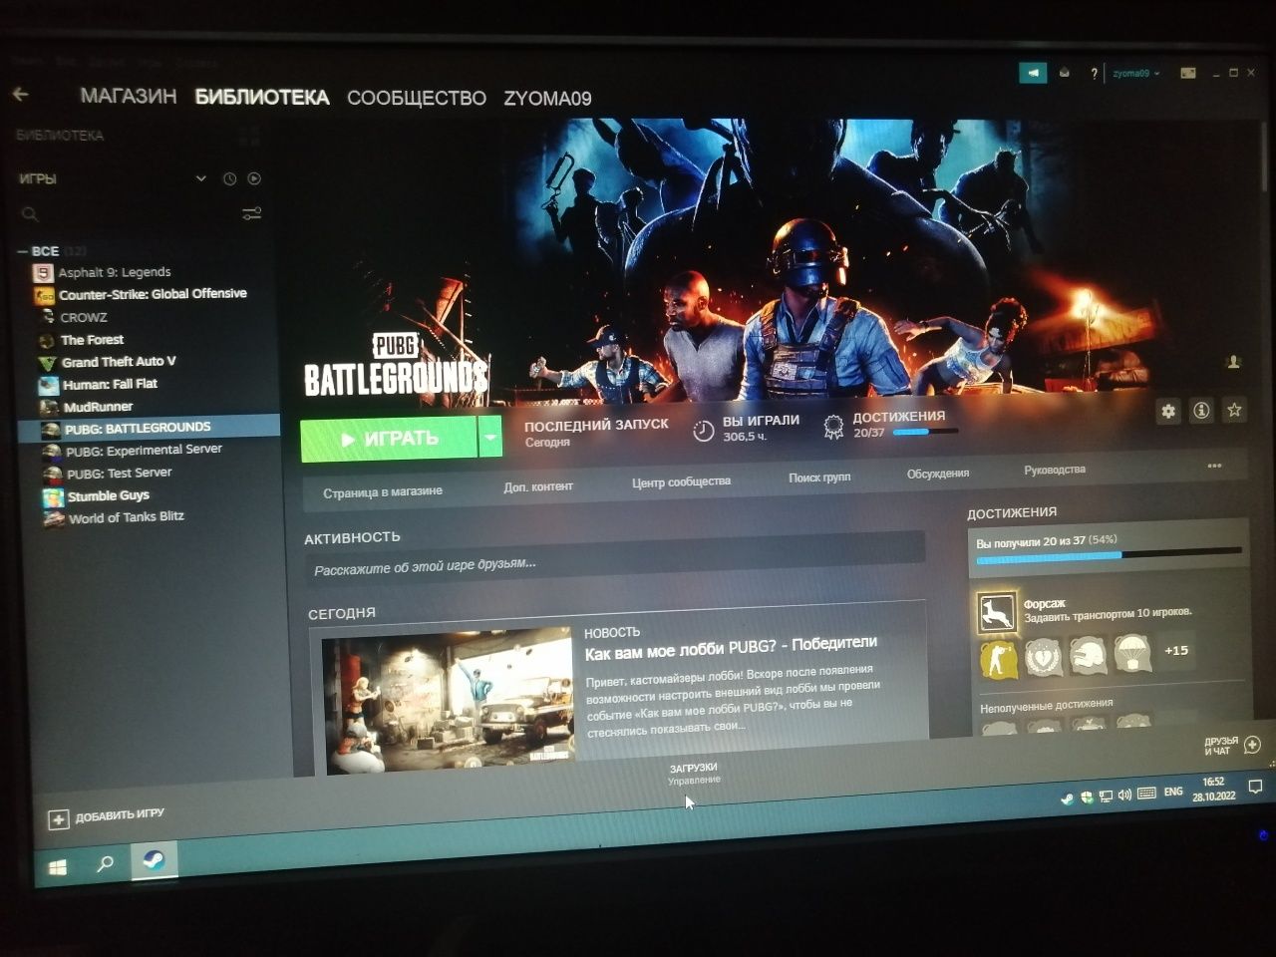This screenshot has height=957, width=1276.
Task: View the helmet achievement badge
Action: point(1089,655)
